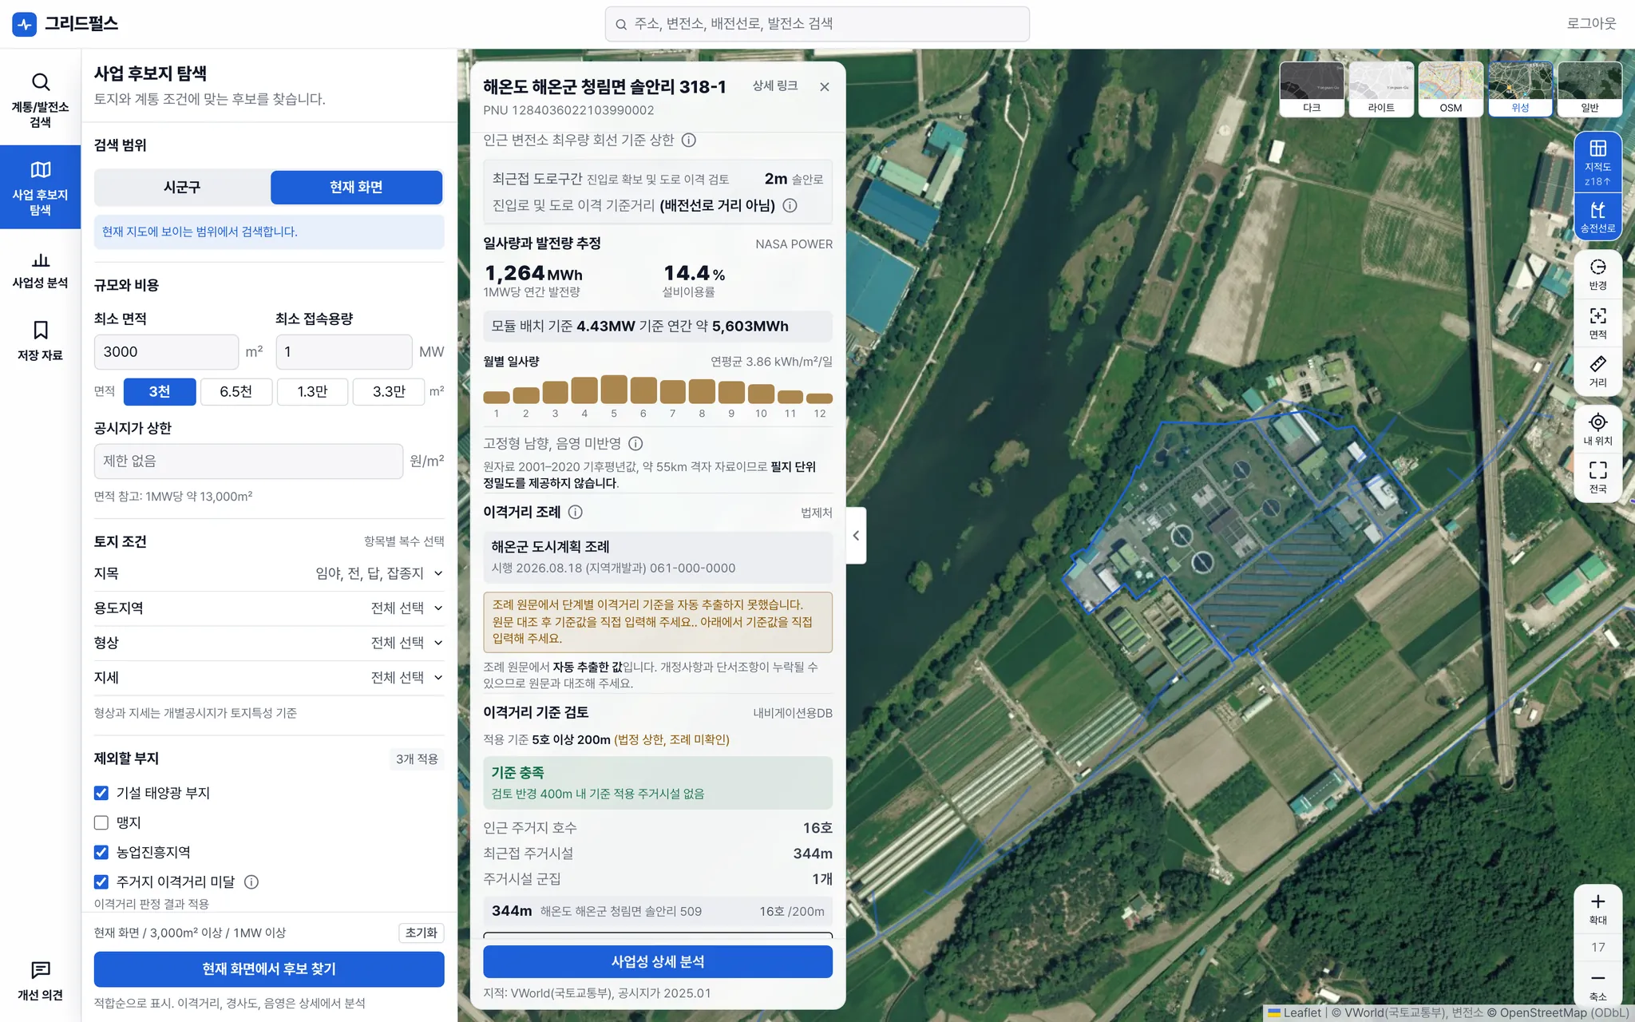
Task: Zoom in with the 확대 plus button
Action: [1597, 908]
